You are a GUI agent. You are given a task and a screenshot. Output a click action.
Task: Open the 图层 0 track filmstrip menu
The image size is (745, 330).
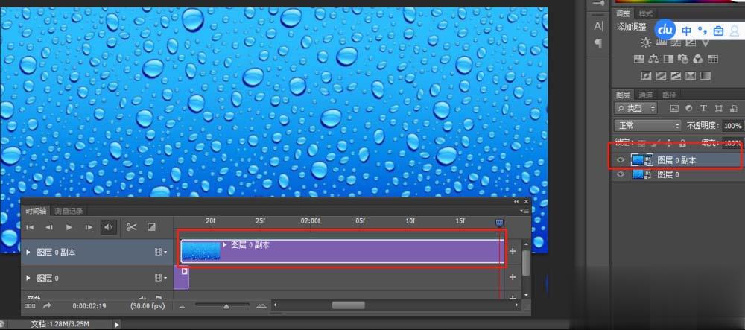pyautogui.click(x=161, y=278)
